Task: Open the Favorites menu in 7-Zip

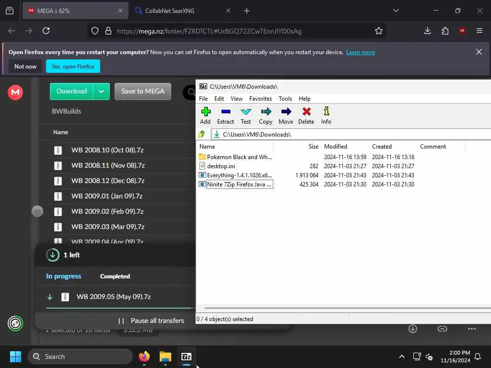Action: pyautogui.click(x=260, y=99)
